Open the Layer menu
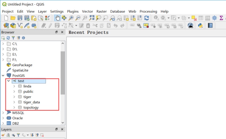The width and height of the screenshot is (226, 139). 42,11
